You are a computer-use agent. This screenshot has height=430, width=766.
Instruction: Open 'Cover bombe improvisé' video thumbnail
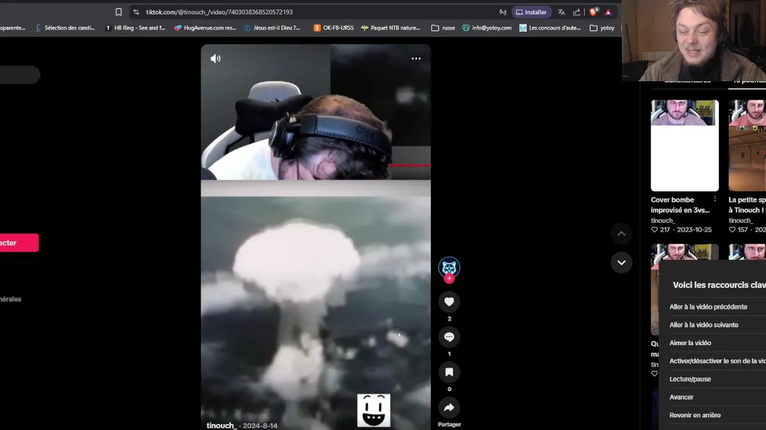point(685,145)
